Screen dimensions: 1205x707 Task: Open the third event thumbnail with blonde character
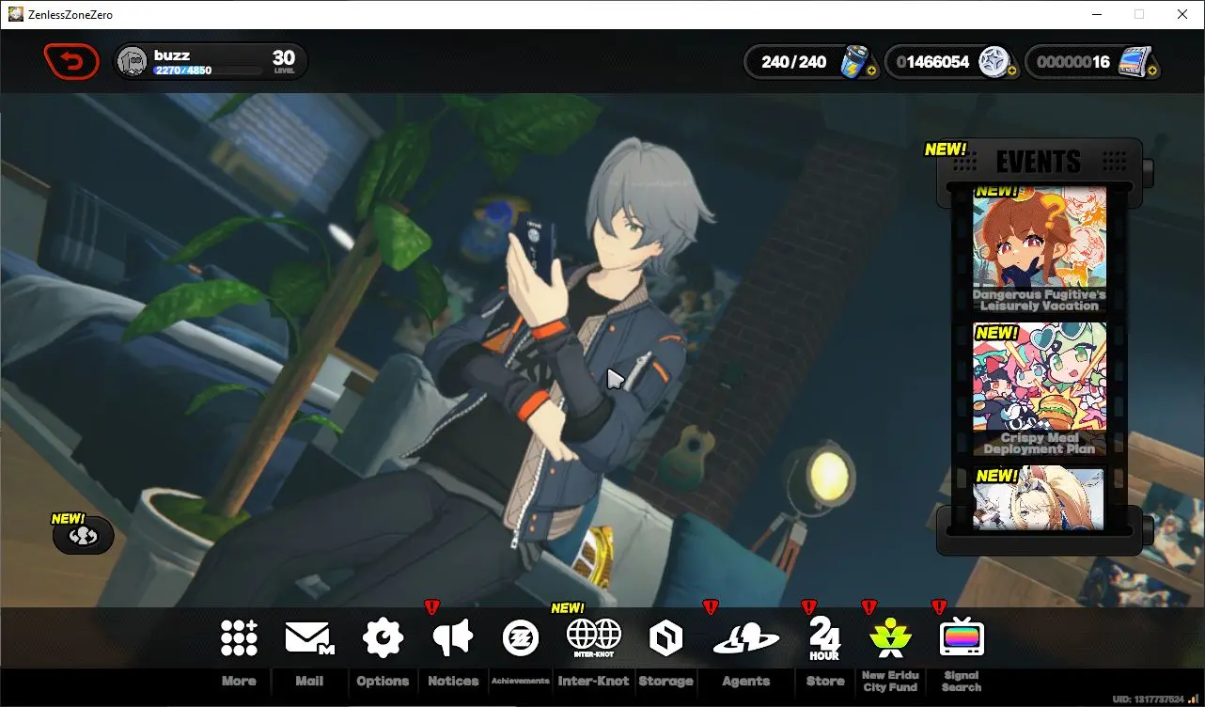[1040, 497]
